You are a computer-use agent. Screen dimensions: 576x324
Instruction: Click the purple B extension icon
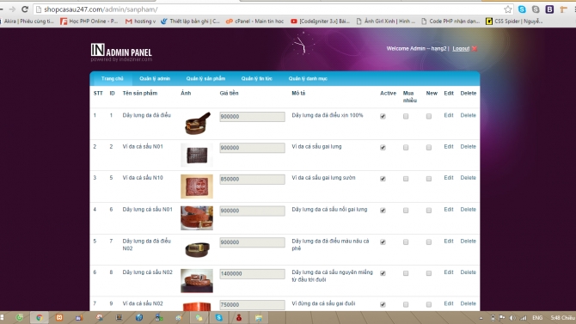pyautogui.click(x=549, y=9)
